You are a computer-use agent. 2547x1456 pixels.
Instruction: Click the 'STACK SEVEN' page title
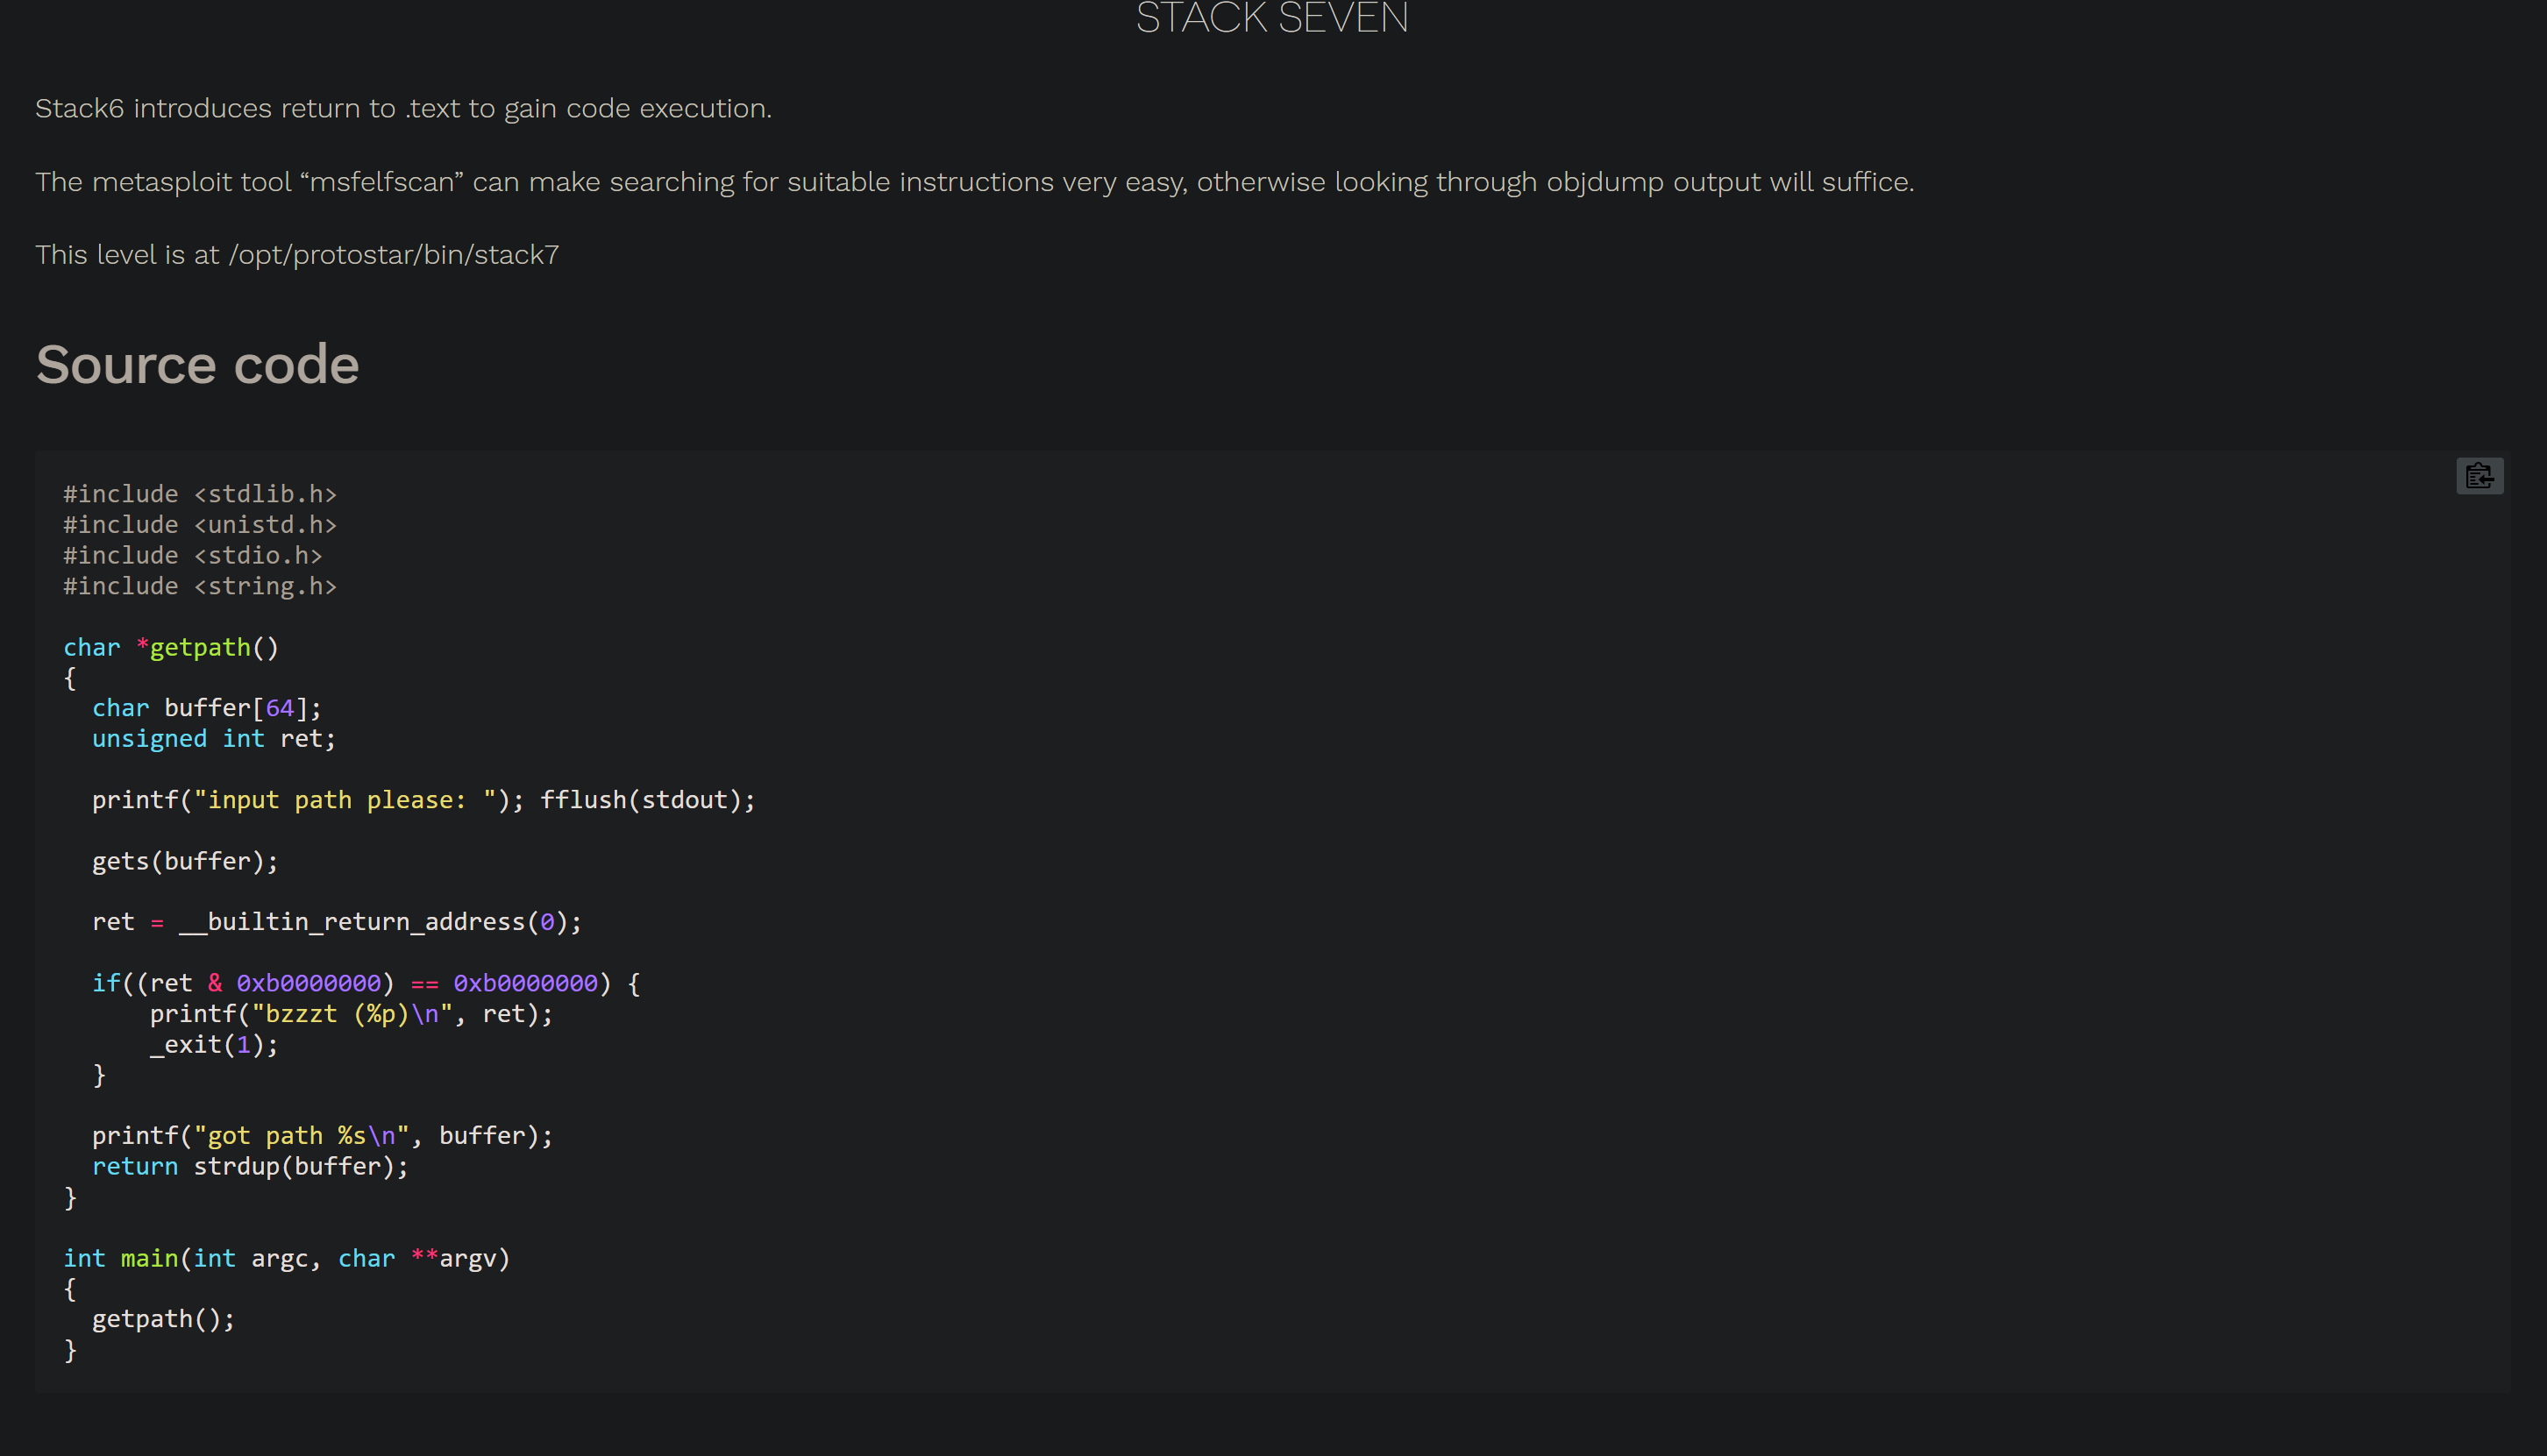tap(1272, 18)
